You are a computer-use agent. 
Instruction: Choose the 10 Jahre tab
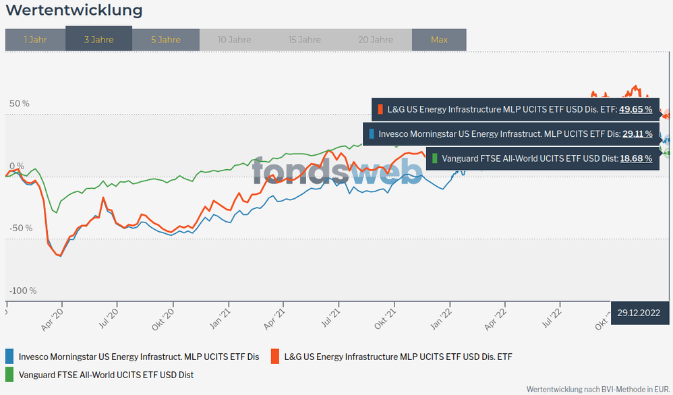(x=234, y=40)
